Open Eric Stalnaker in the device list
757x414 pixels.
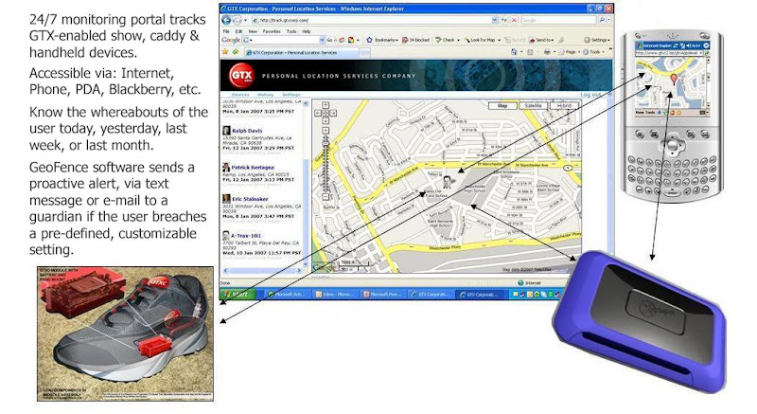[250, 199]
